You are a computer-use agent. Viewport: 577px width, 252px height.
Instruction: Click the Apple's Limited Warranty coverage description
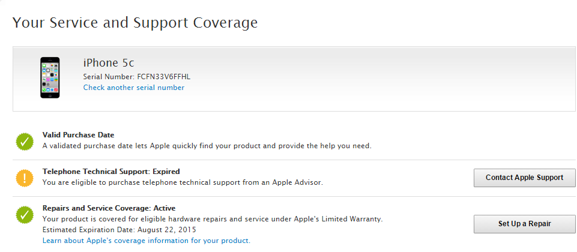point(213,219)
